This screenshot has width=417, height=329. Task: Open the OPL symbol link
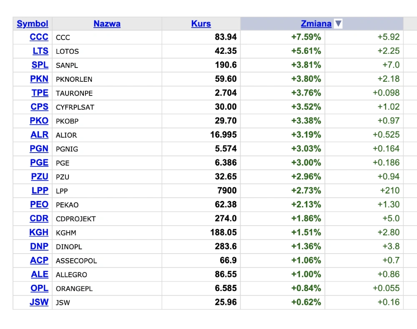(39, 288)
